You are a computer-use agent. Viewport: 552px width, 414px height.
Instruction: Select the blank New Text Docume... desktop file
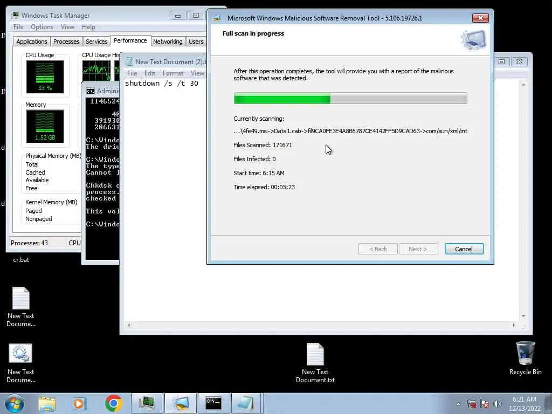pos(21,307)
